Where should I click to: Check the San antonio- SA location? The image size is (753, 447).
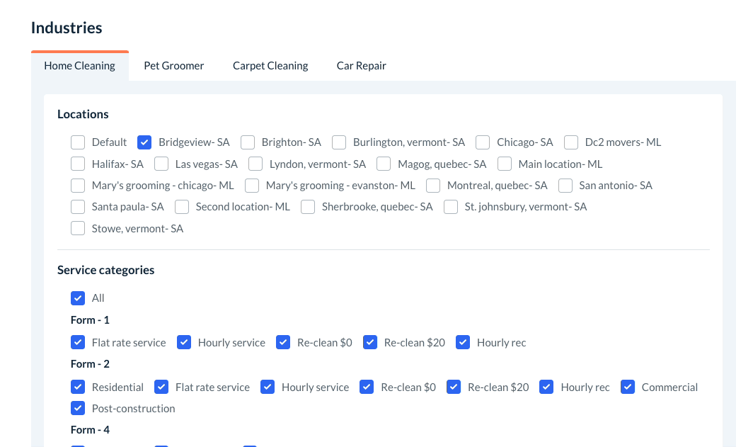click(x=565, y=186)
